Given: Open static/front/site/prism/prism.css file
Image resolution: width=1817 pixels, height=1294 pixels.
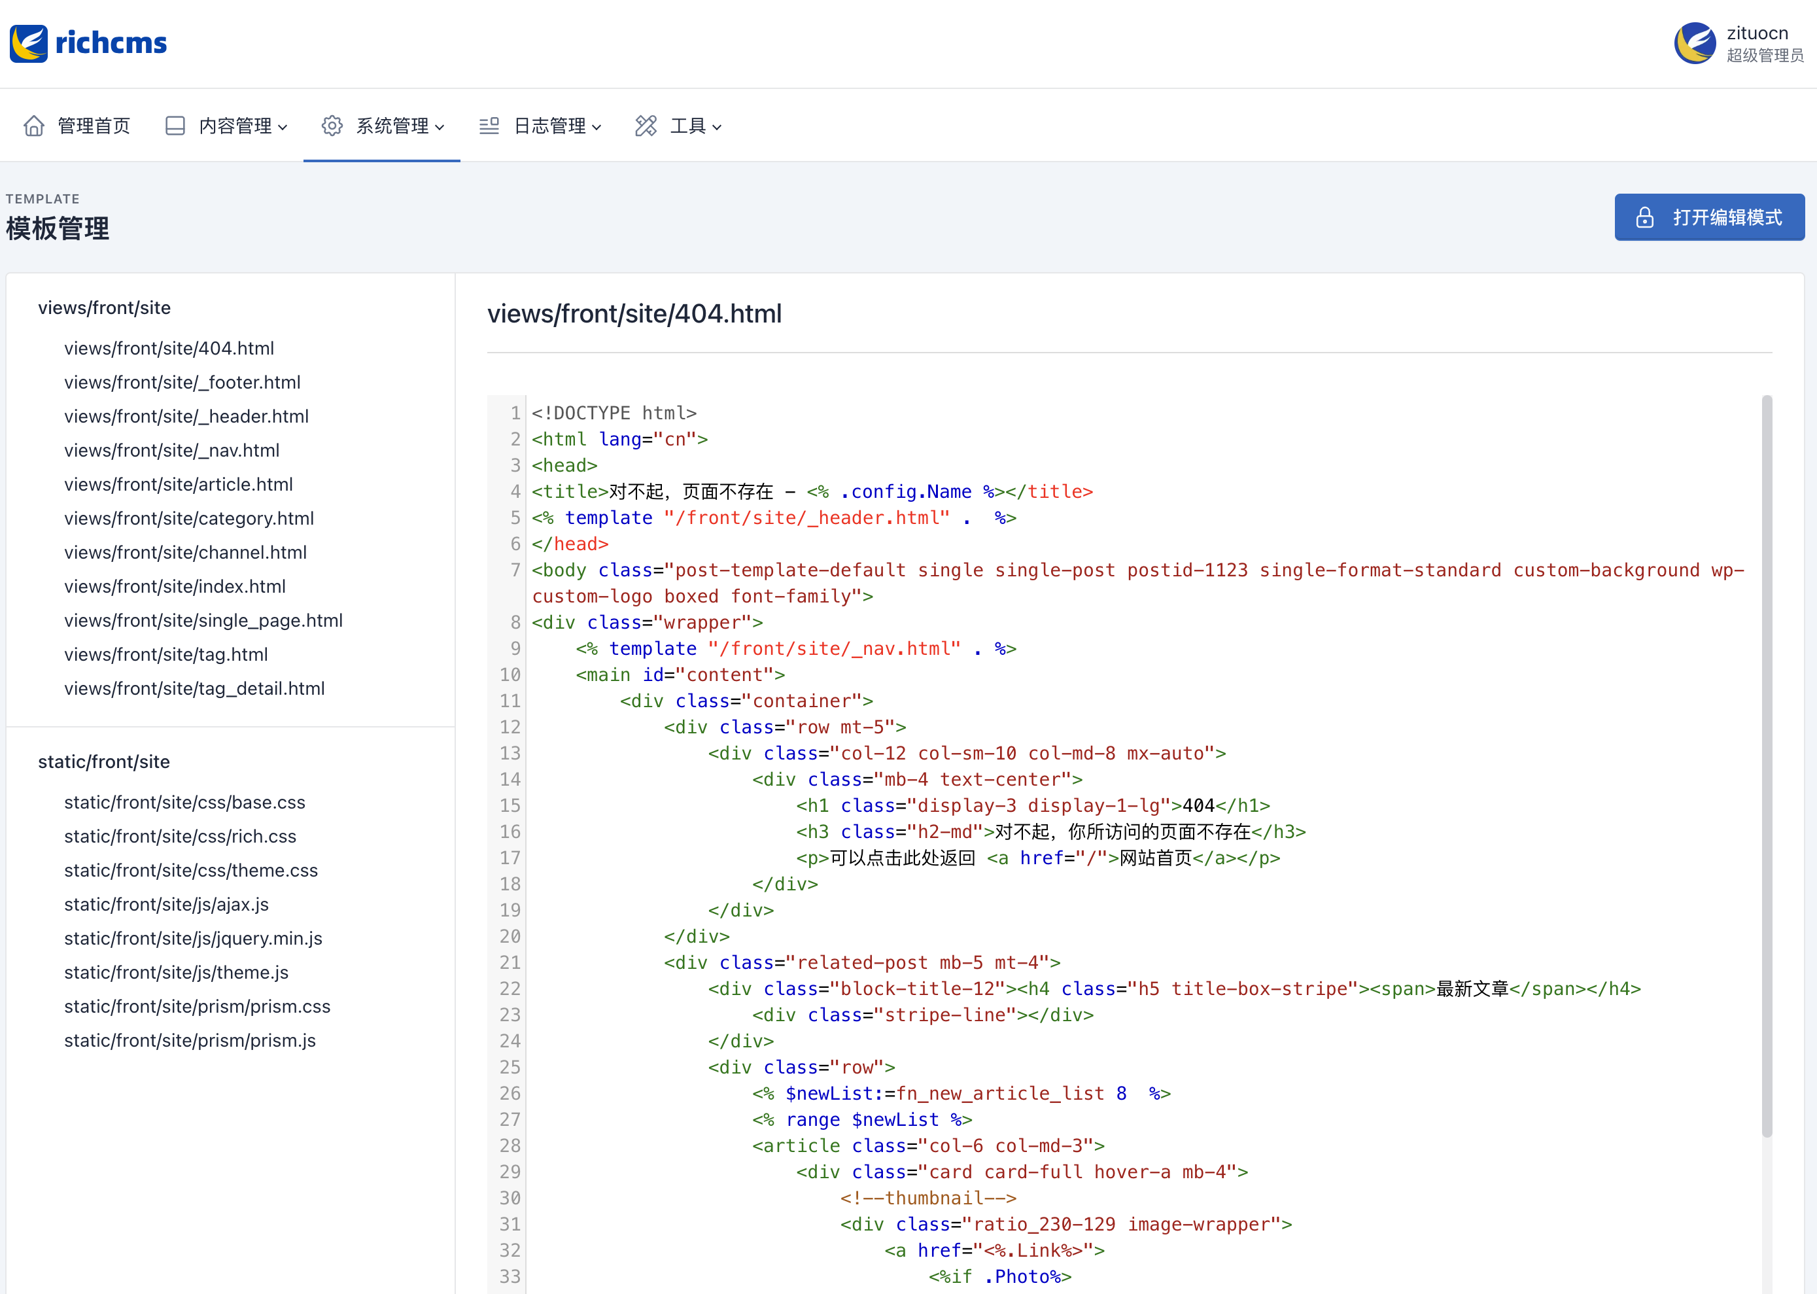Looking at the screenshot, I should click(x=198, y=1006).
